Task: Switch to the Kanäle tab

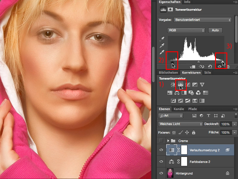Action: click(179, 109)
